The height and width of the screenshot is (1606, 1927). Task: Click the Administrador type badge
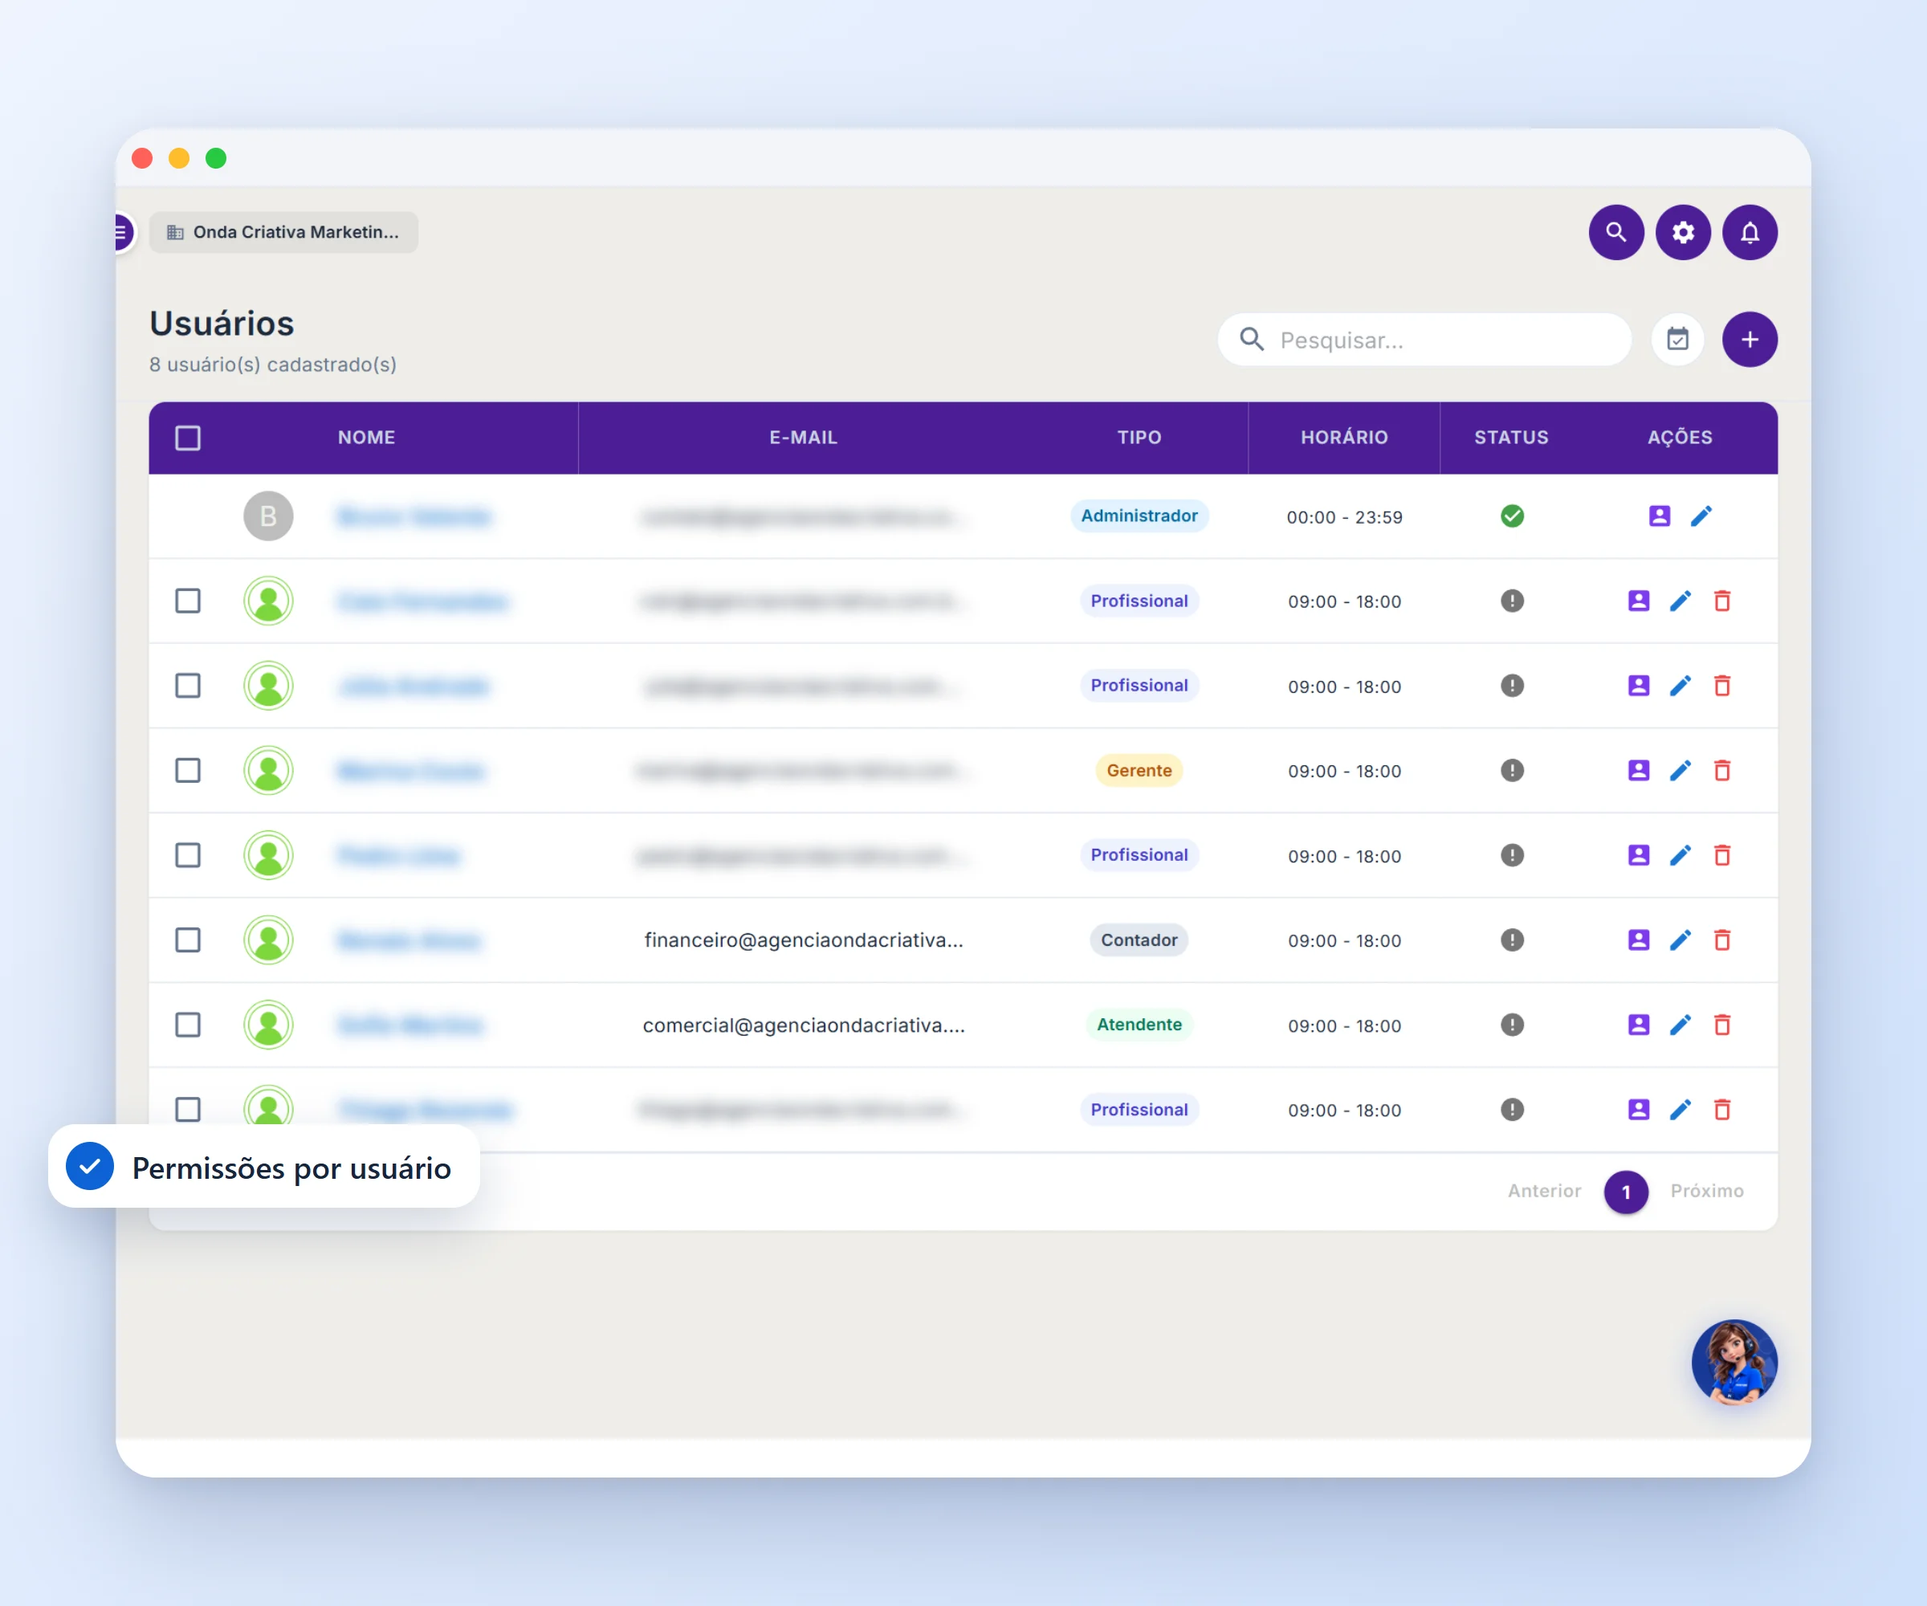[x=1139, y=516]
